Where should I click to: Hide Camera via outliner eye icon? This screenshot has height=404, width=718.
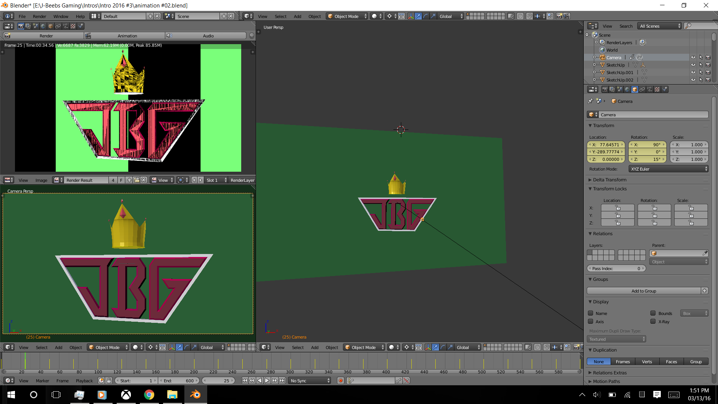[693, 57]
